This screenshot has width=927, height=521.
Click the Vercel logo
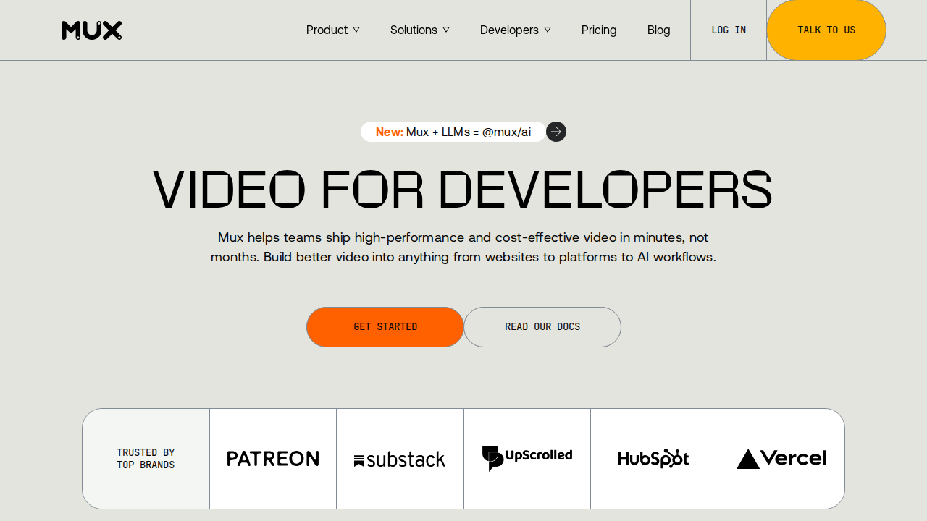point(781,459)
